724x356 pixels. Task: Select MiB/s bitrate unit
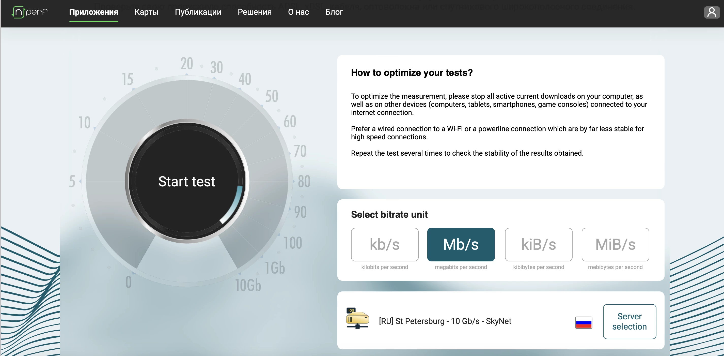(615, 244)
